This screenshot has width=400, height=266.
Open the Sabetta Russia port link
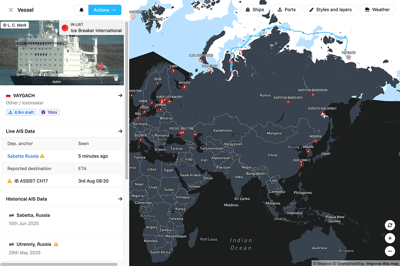23,156
